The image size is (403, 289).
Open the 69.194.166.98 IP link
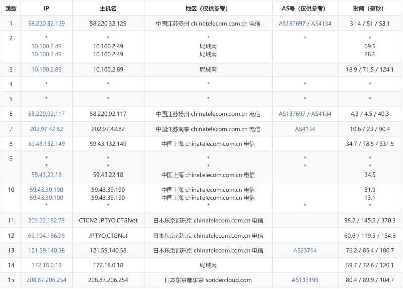tap(46, 235)
